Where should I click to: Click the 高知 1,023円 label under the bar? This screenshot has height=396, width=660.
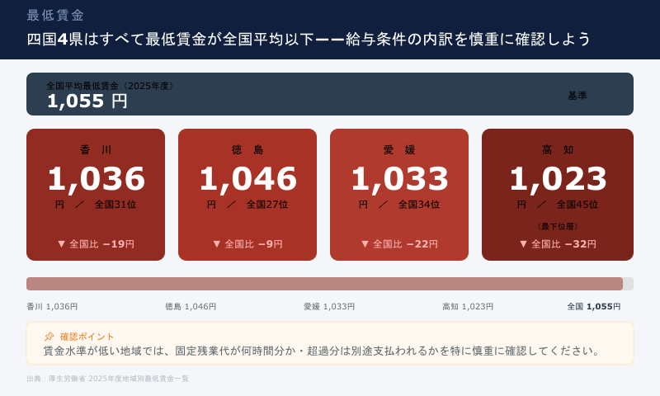pyautogui.click(x=468, y=307)
